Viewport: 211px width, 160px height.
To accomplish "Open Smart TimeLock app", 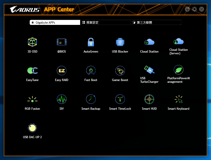I will click(x=120, y=99).
